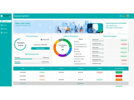Click the Pending overtime badge for 01/02/2026
Screen dimensions: 134x100
100,72
